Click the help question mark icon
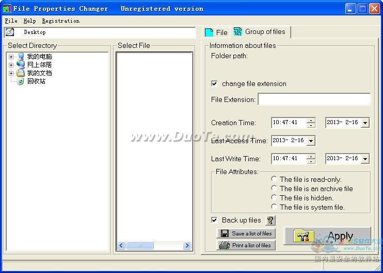The width and height of the screenshot is (383, 273). [270, 220]
